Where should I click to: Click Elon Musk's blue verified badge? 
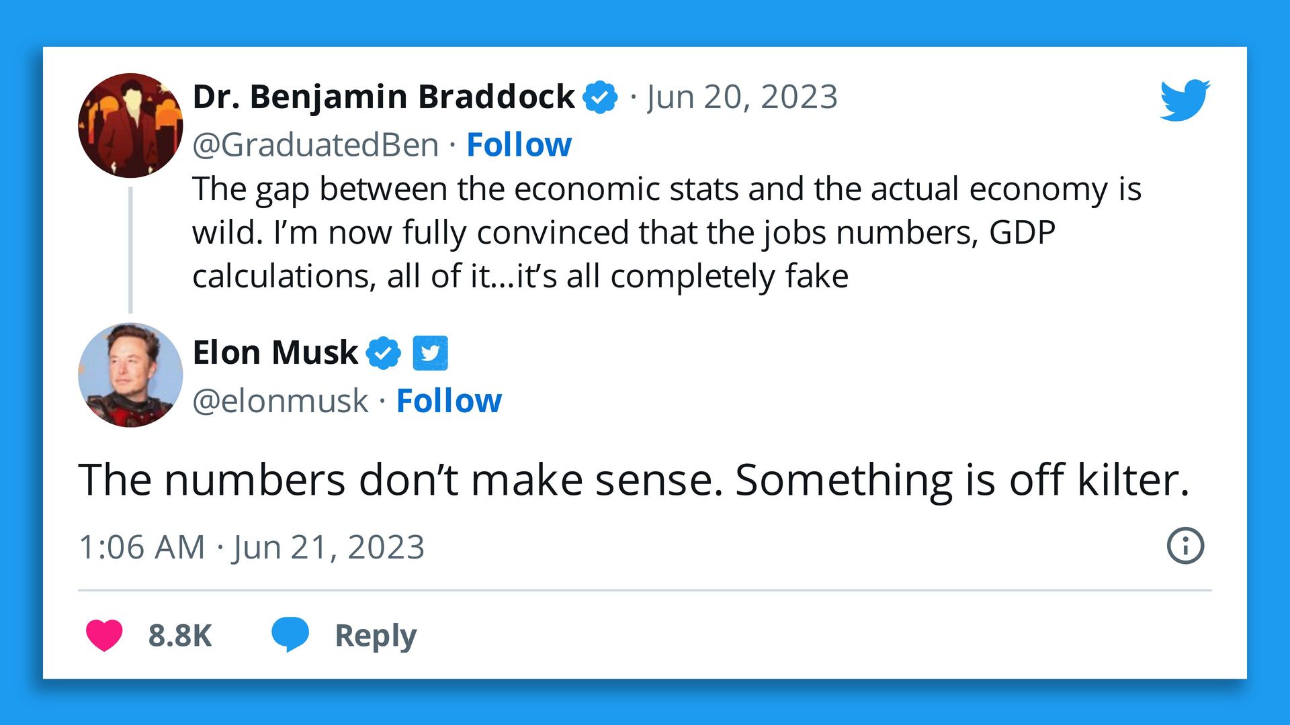[x=383, y=352]
